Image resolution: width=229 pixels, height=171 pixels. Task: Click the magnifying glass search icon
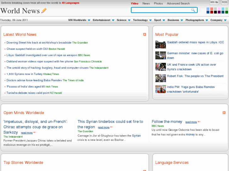[193, 10]
